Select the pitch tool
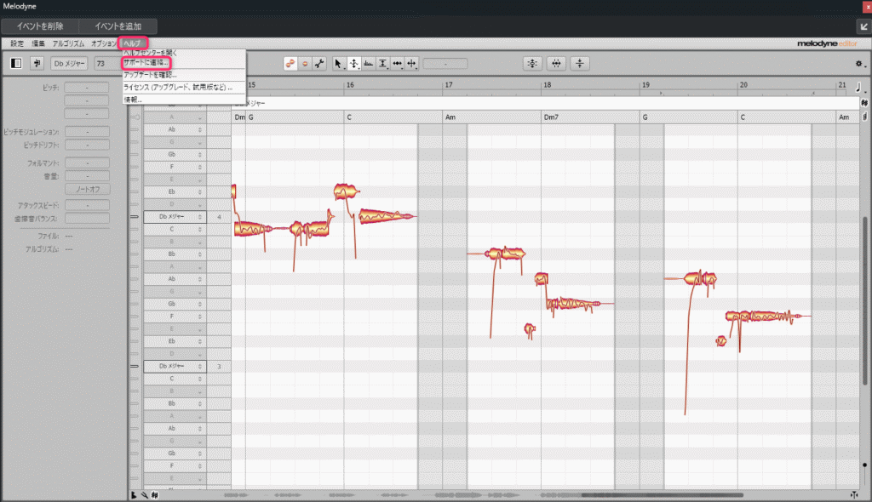The height and width of the screenshot is (502, 872). coord(353,63)
